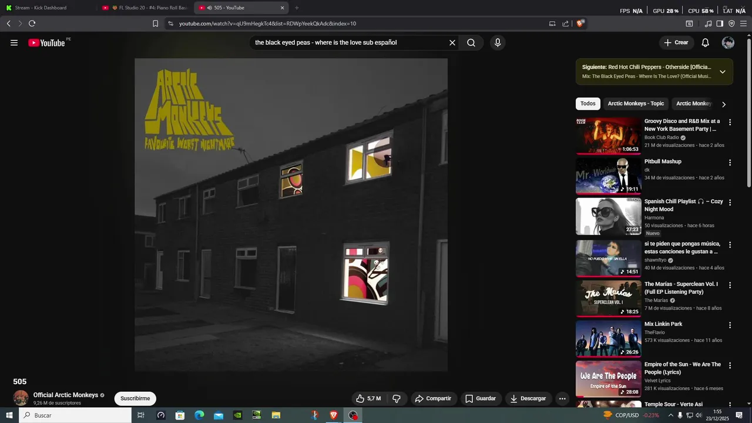Open the notifications bell

tap(706, 43)
